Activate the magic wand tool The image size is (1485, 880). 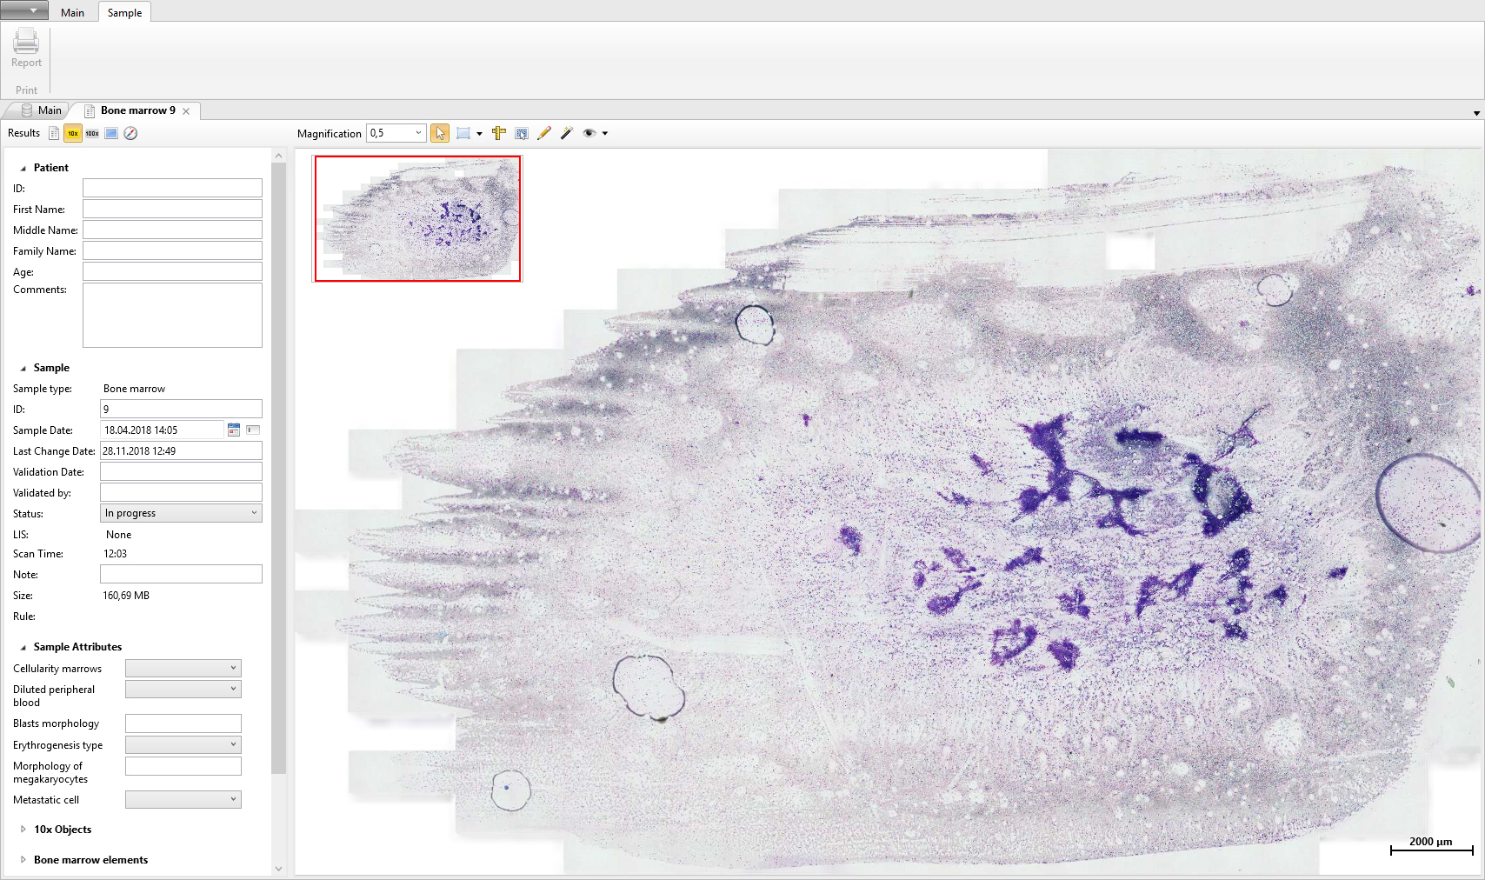coord(567,133)
